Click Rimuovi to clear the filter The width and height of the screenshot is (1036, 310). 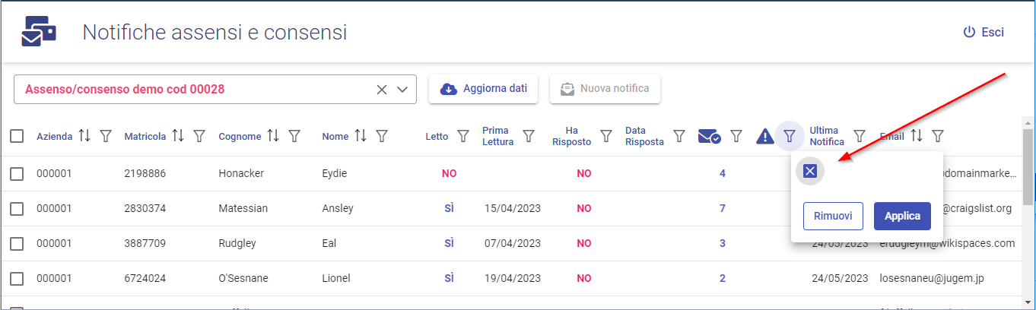coord(833,216)
